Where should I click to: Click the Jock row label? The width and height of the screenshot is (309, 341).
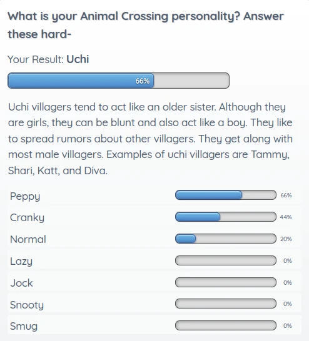(21, 283)
